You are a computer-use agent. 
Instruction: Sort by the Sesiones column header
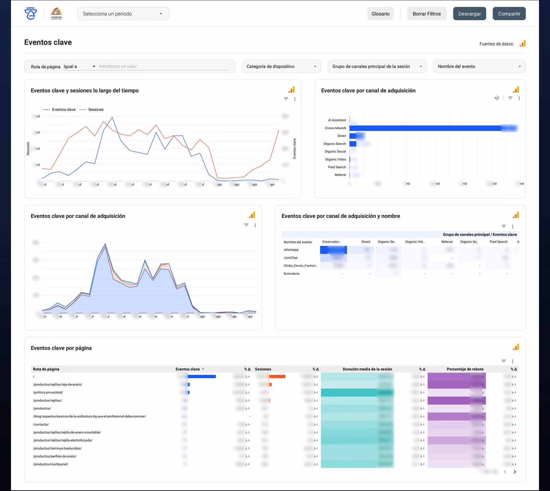pyautogui.click(x=263, y=369)
